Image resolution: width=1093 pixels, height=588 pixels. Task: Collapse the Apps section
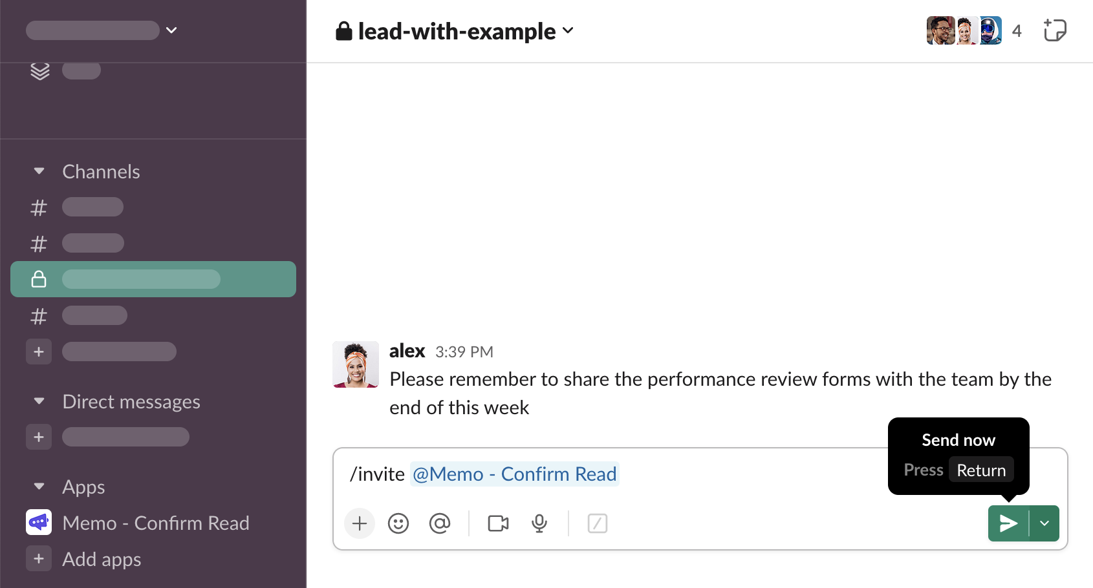pos(39,487)
